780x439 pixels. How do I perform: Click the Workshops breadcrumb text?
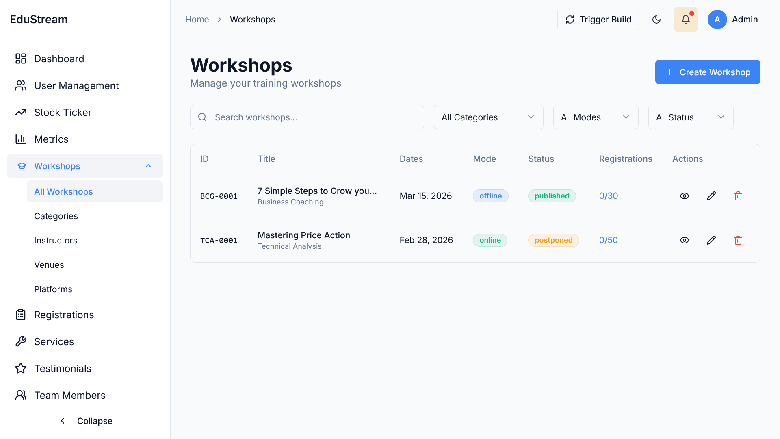coord(253,20)
